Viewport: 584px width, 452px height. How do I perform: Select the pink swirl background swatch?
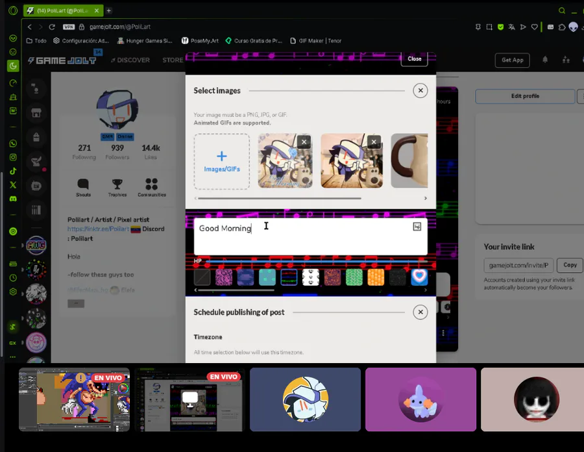click(x=224, y=277)
